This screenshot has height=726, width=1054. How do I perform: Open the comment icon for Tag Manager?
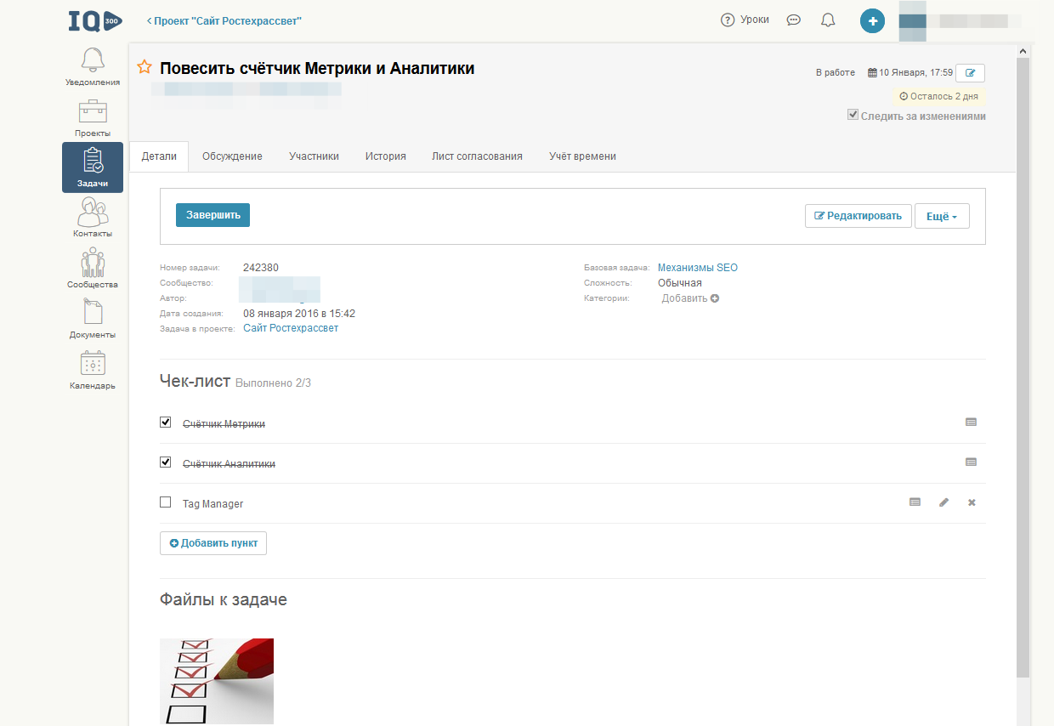click(x=915, y=502)
